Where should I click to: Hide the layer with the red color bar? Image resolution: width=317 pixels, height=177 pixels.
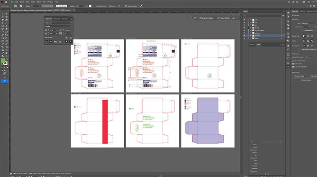coord(244,23)
